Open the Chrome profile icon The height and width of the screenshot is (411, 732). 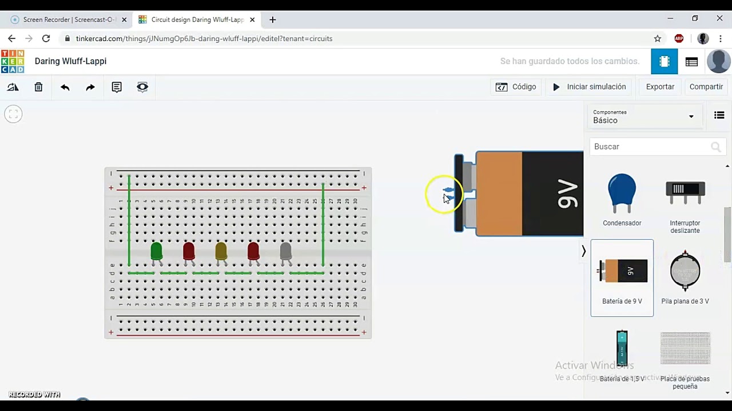pyautogui.click(x=703, y=38)
